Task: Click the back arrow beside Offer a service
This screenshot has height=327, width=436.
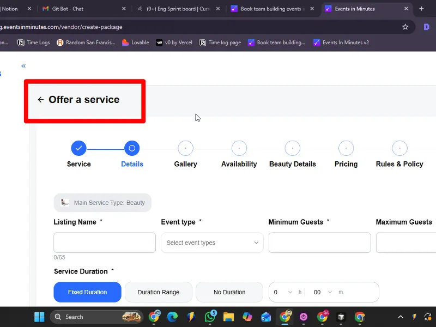Action: coord(40,100)
